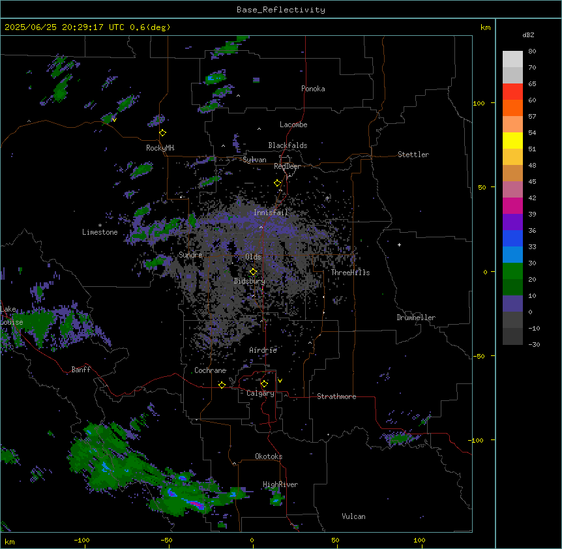
Task: Click the 45 value on the dBZ scale
Action: 532,182
